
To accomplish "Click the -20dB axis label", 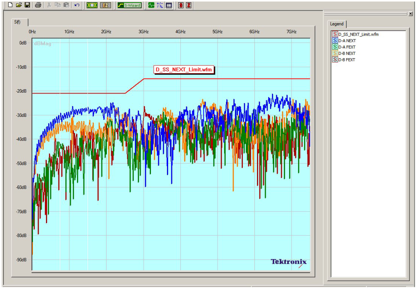I will click(21, 91).
